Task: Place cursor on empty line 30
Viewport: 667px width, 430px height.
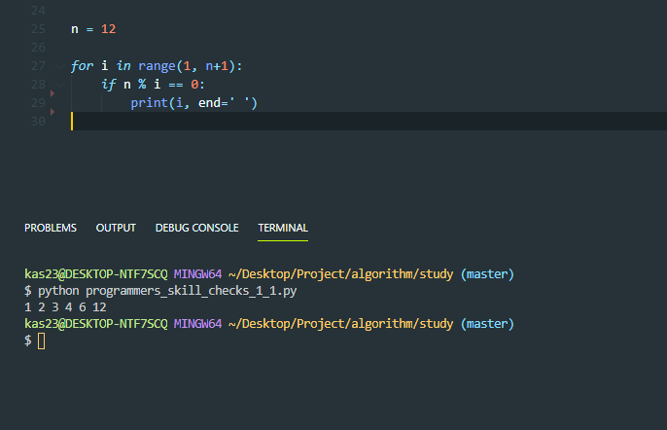Action: click(369, 122)
